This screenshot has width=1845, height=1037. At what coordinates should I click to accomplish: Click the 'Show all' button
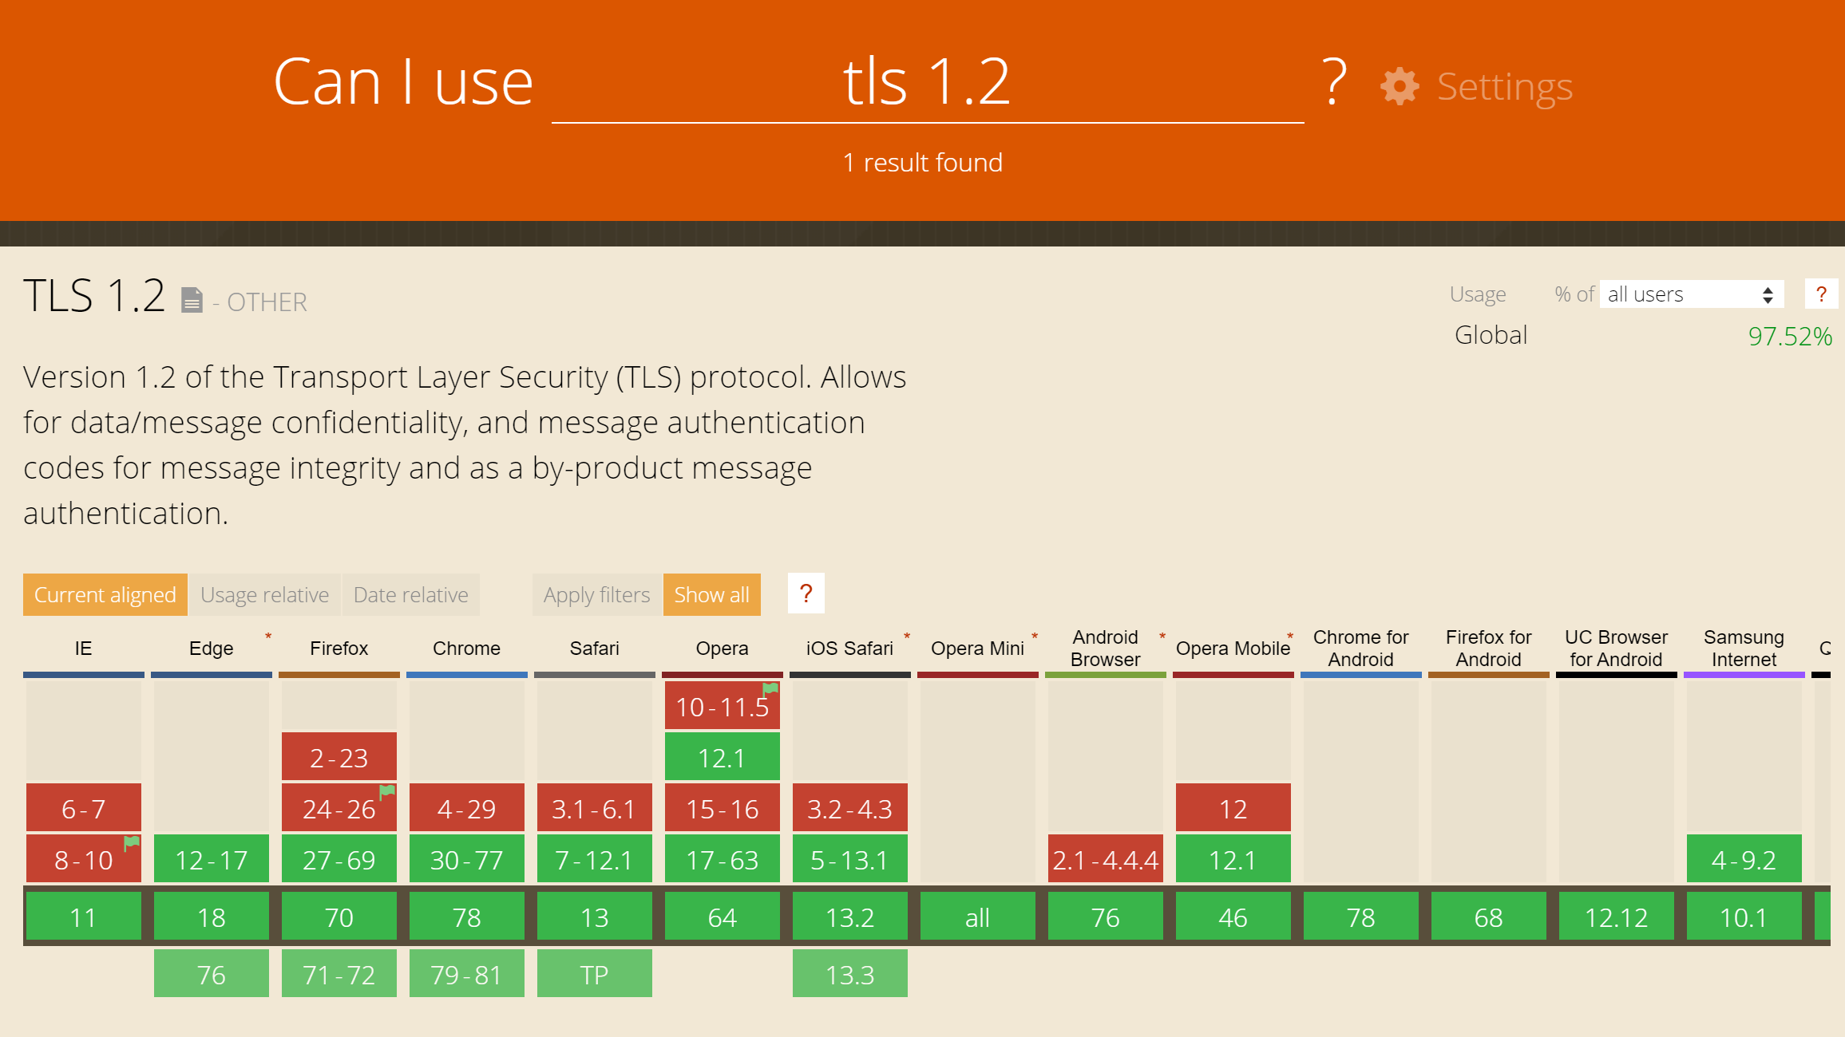(x=711, y=593)
